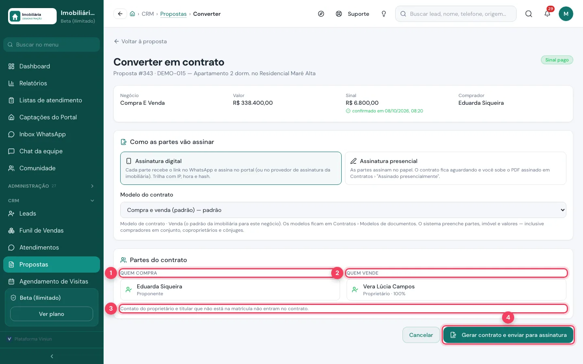Go to Relatórios in sidebar

point(51,83)
